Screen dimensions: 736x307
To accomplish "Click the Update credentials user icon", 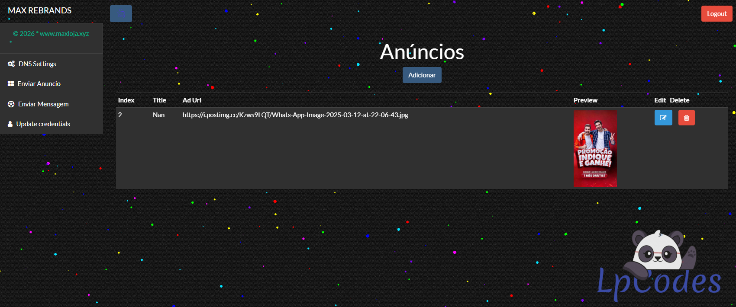I will (10, 124).
